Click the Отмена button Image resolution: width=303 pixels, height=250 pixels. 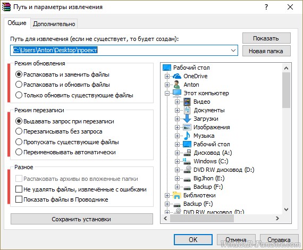(236, 239)
